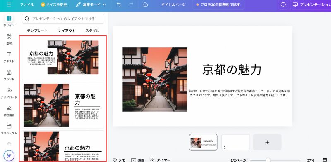331x162 pixels.
Task: Click the 1/2ページ page indicator
Action: [238, 160]
